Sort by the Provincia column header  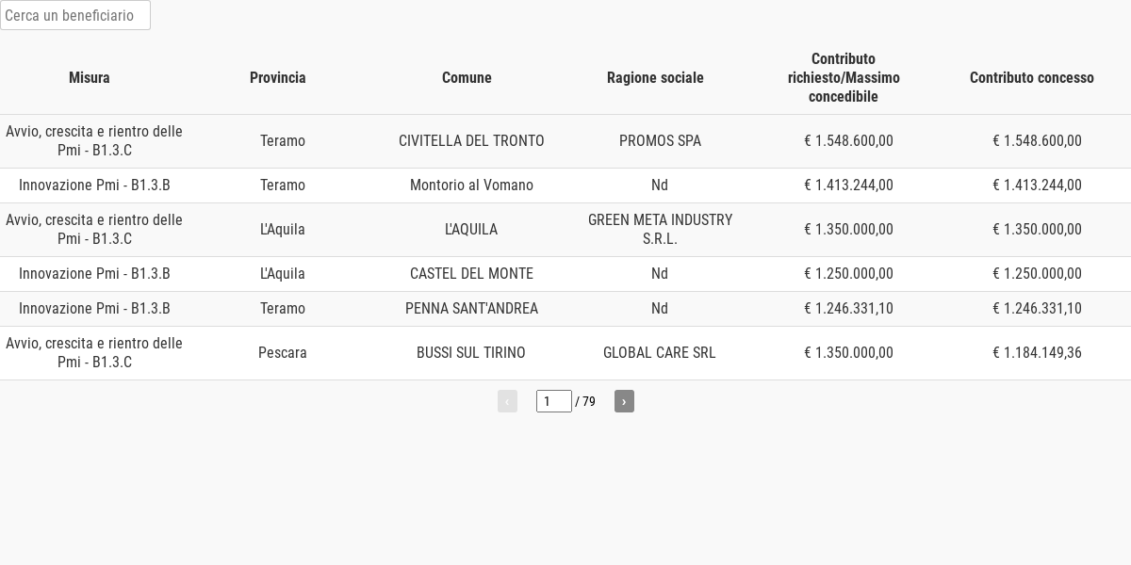point(278,78)
